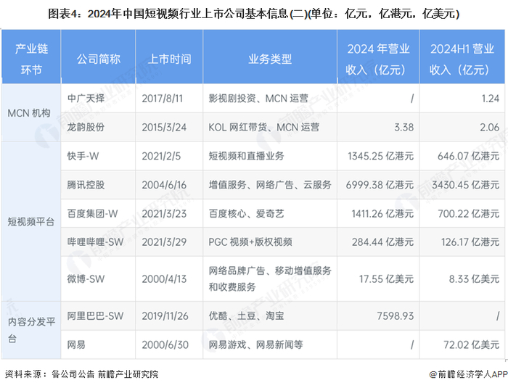The height and width of the screenshot is (388, 508).
Task: Click H1 revenue value 2.06
Action: tap(490, 127)
